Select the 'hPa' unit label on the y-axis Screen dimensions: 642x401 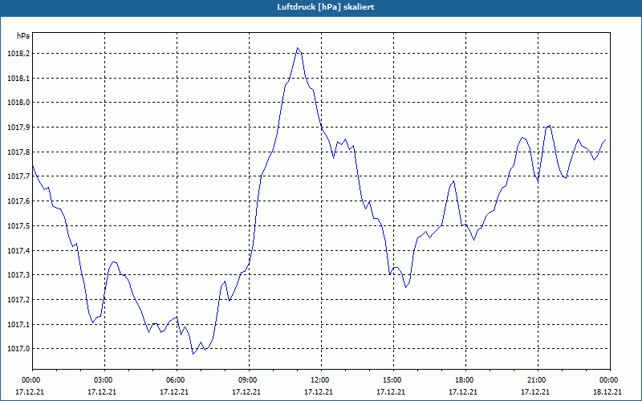(x=23, y=36)
